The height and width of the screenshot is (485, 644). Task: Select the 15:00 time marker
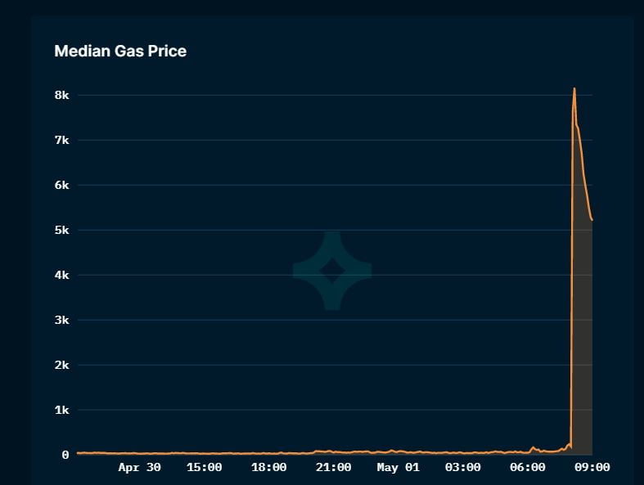[204, 467]
